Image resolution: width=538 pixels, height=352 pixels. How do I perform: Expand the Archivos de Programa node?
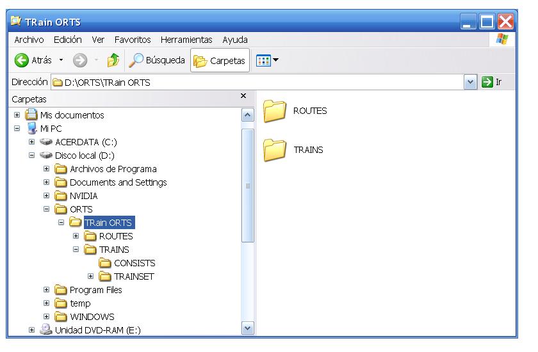47,169
